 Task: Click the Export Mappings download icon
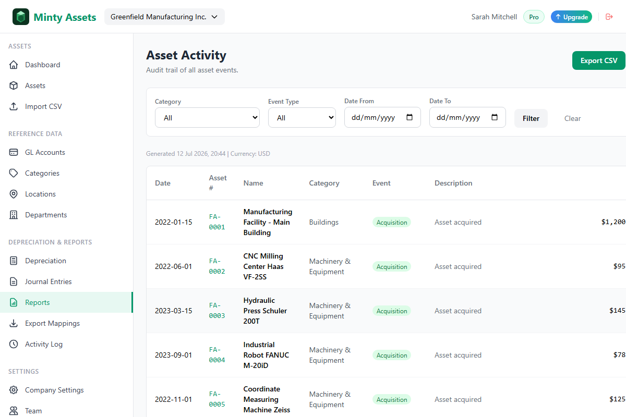click(x=14, y=323)
